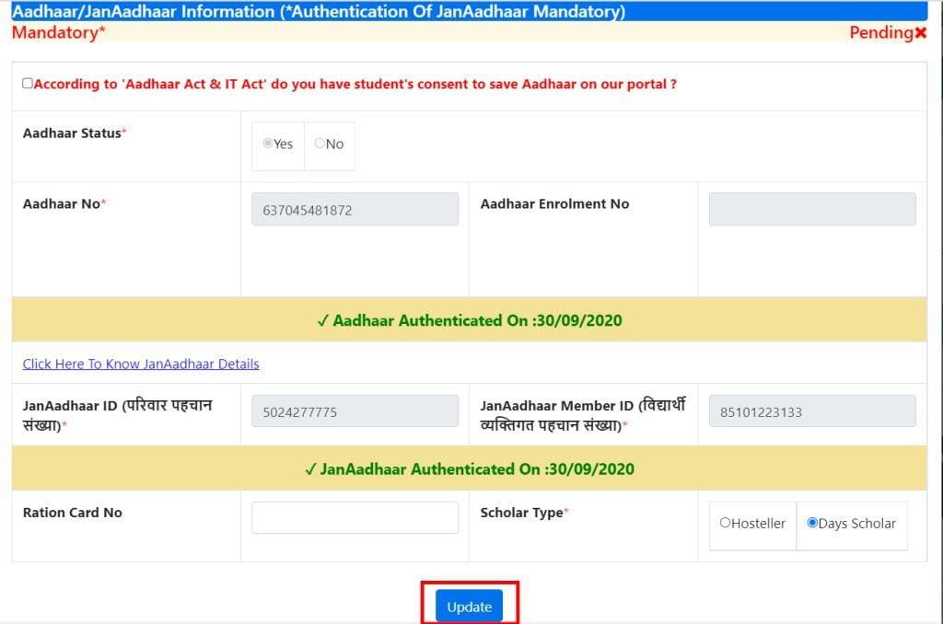Enable the Aadhaar consent checkbox
The width and height of the screenshot is (943, 624).
click(27, 83)
